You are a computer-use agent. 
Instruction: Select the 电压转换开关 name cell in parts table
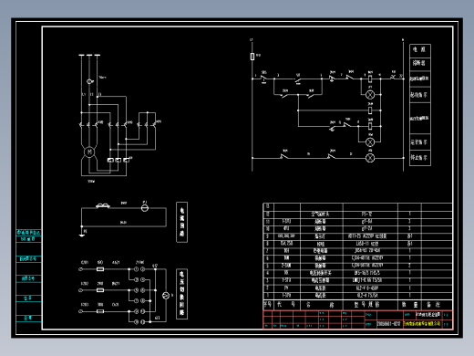[322, 273]
